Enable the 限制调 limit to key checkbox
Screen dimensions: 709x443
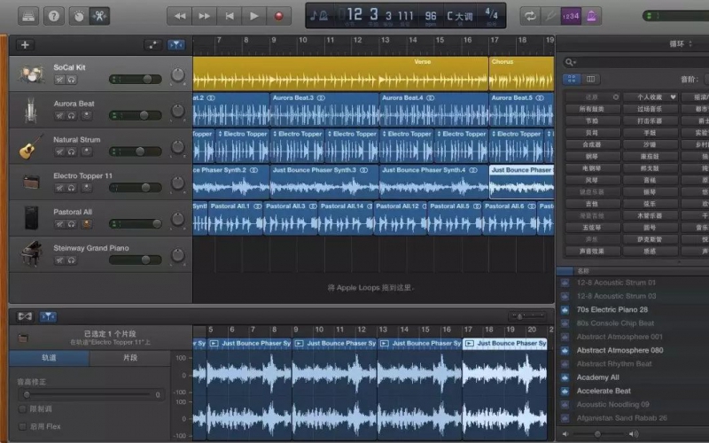pos(22,409)
